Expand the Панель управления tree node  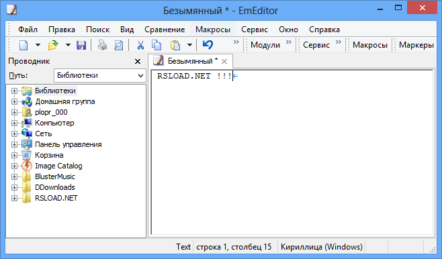click(x=14, y=144)
